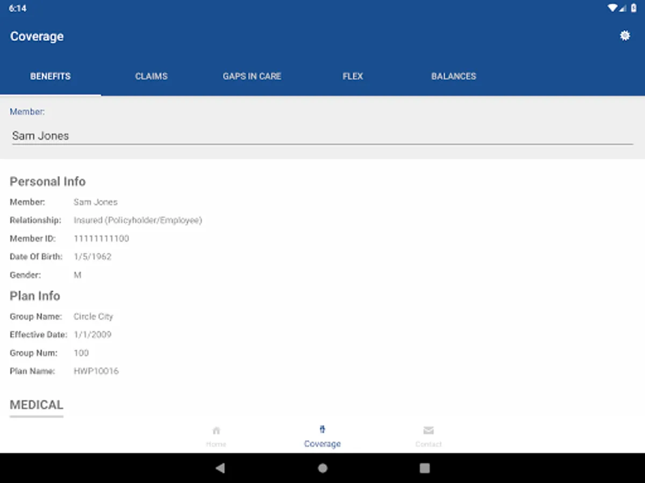Open recent apps with the square button

click(x=424, y=468)
